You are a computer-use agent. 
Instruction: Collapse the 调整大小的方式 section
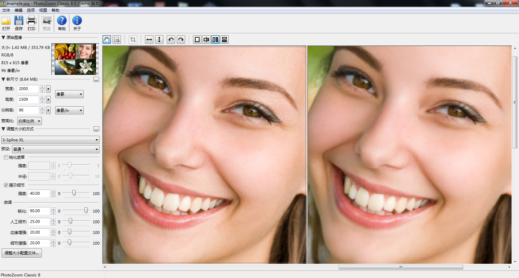pos(3,129)
